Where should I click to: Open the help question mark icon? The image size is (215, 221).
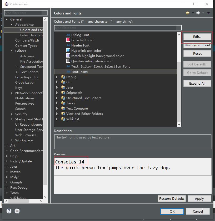(9, 211)
